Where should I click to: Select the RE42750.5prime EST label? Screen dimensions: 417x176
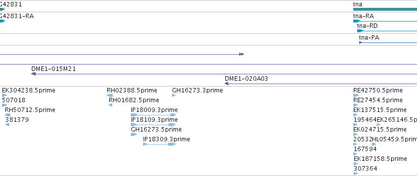click(378, 90)
